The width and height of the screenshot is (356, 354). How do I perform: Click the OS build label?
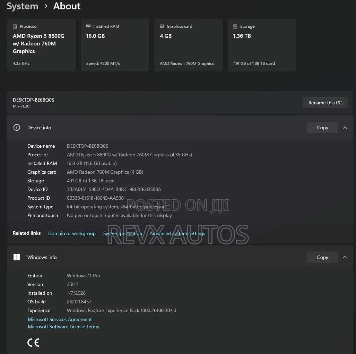(x=36, y=302)
